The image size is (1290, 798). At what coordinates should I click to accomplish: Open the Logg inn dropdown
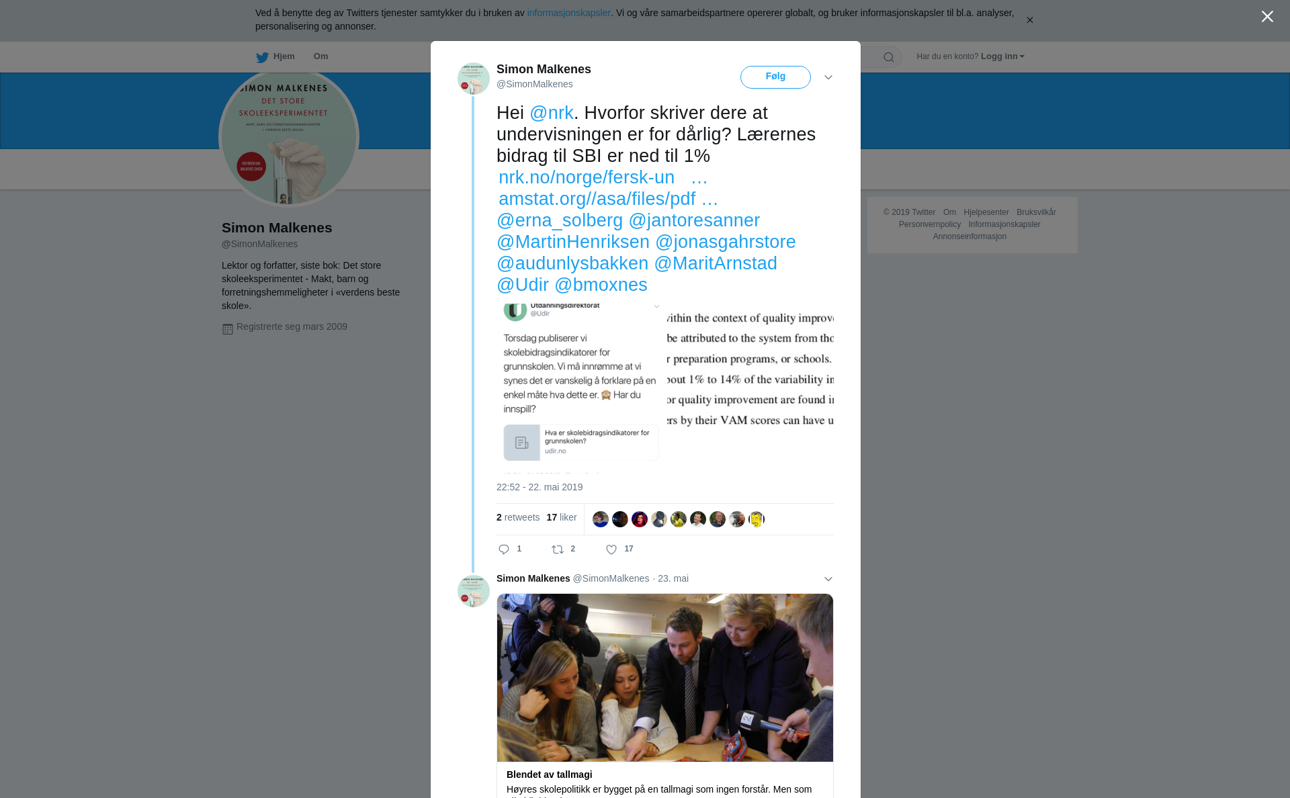click(1002, 56)
